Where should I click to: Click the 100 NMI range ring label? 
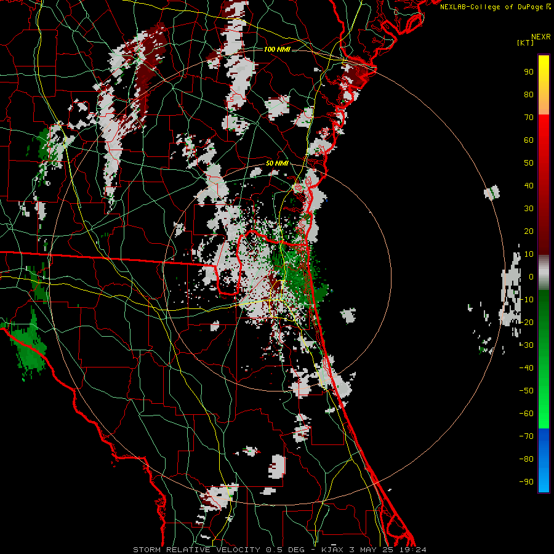coord(277,49)
